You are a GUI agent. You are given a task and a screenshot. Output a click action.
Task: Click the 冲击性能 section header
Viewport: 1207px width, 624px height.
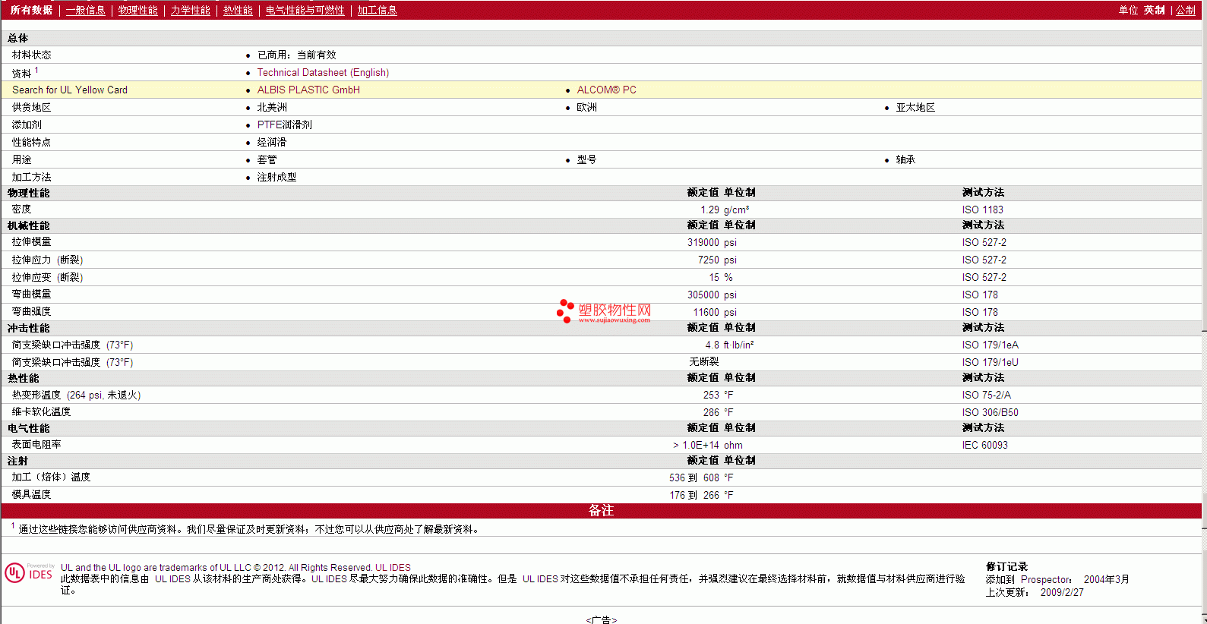tap(29, 329)
